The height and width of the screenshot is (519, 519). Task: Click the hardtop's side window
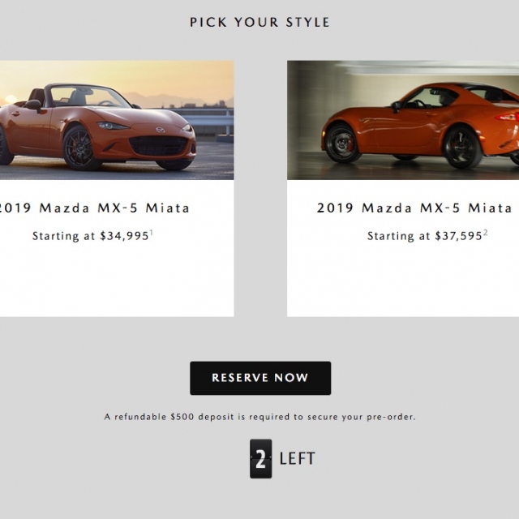tap(425, 99)
